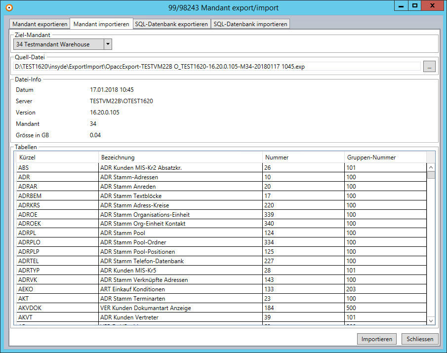Click ADR Stamm Verknüpfte Adressen cell

[x=180, y=280]
